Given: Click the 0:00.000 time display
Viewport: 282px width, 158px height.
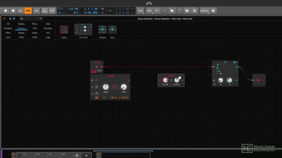Looking at the screenshot, I should coord(91,13).
